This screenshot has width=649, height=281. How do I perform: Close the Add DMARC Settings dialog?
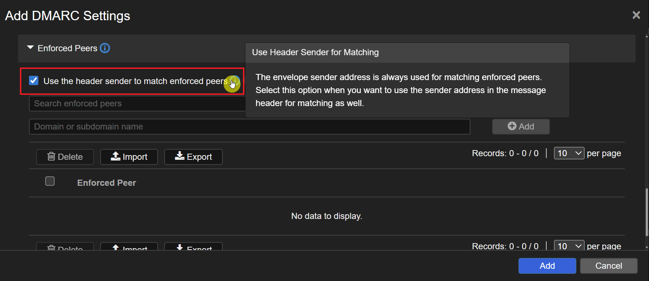636,15
